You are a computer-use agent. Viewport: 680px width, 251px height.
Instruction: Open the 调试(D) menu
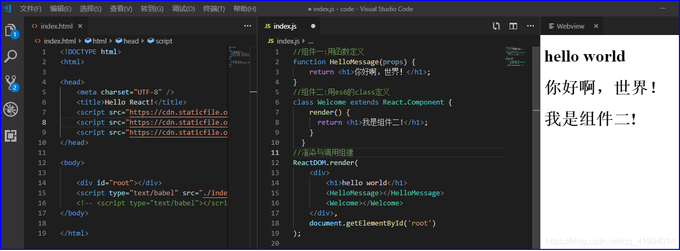[183, 9]
